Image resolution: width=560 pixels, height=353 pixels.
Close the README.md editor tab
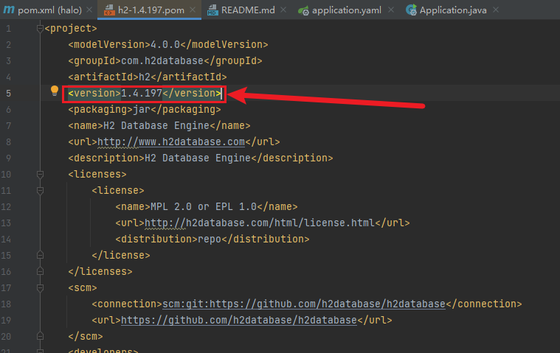click(x=283, y=11)
